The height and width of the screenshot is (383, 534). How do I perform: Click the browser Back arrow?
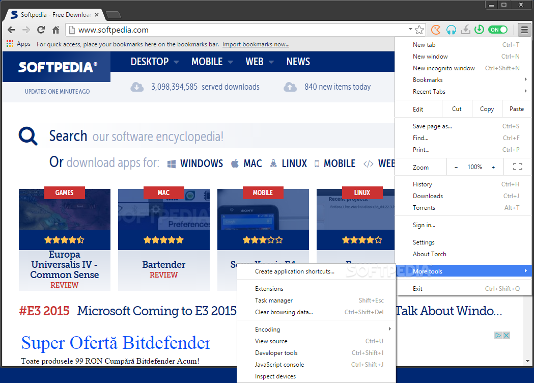point(11,30)
